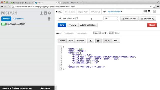
Task: Show the History sidebar tab
Action: pyautogui.click(x=6, y=19)
